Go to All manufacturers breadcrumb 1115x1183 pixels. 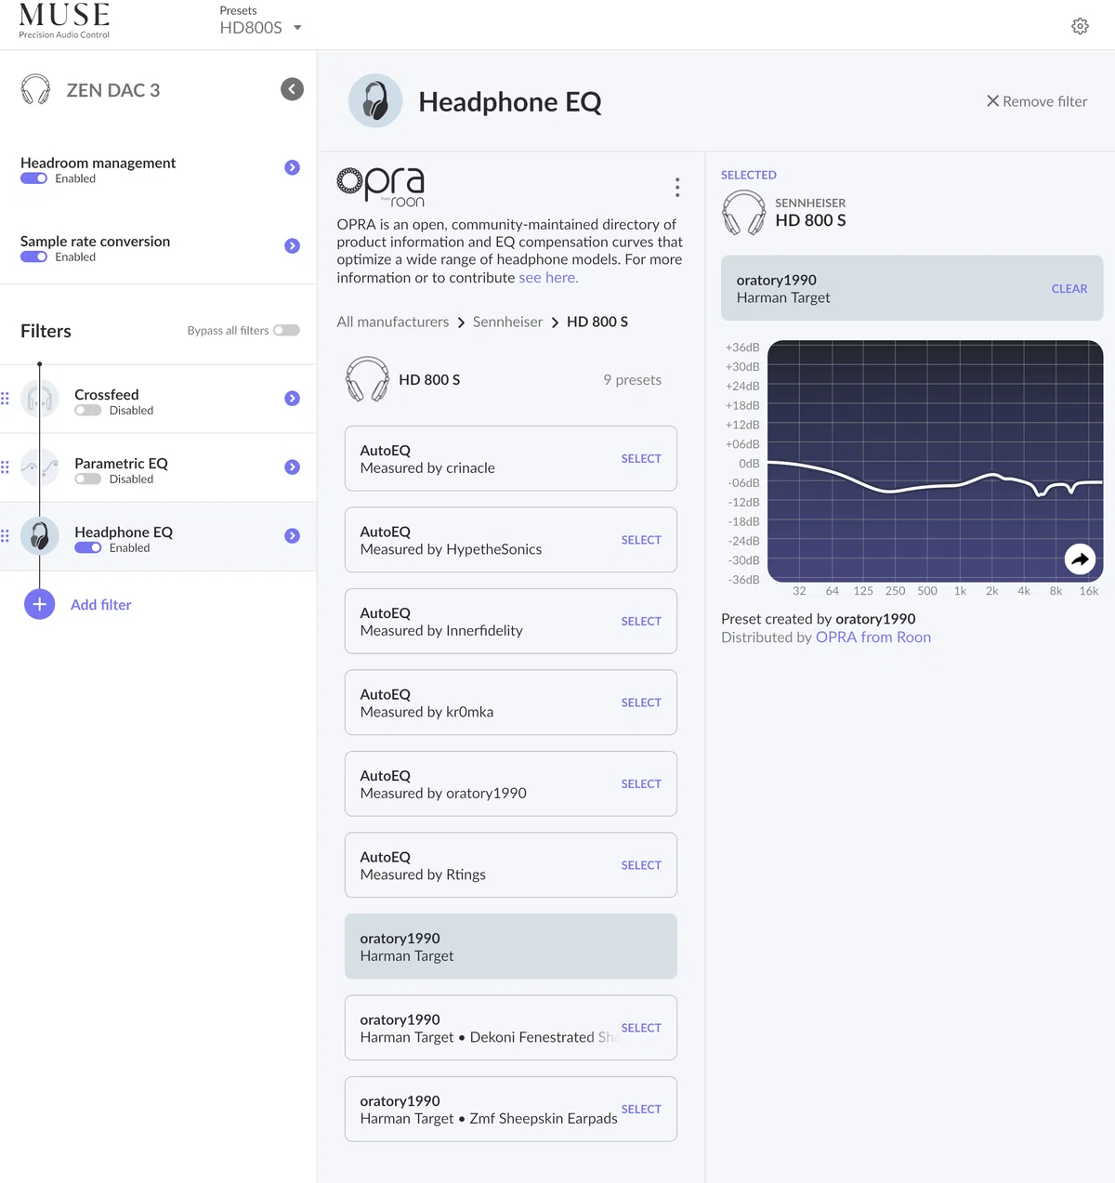tap(393, 322)
